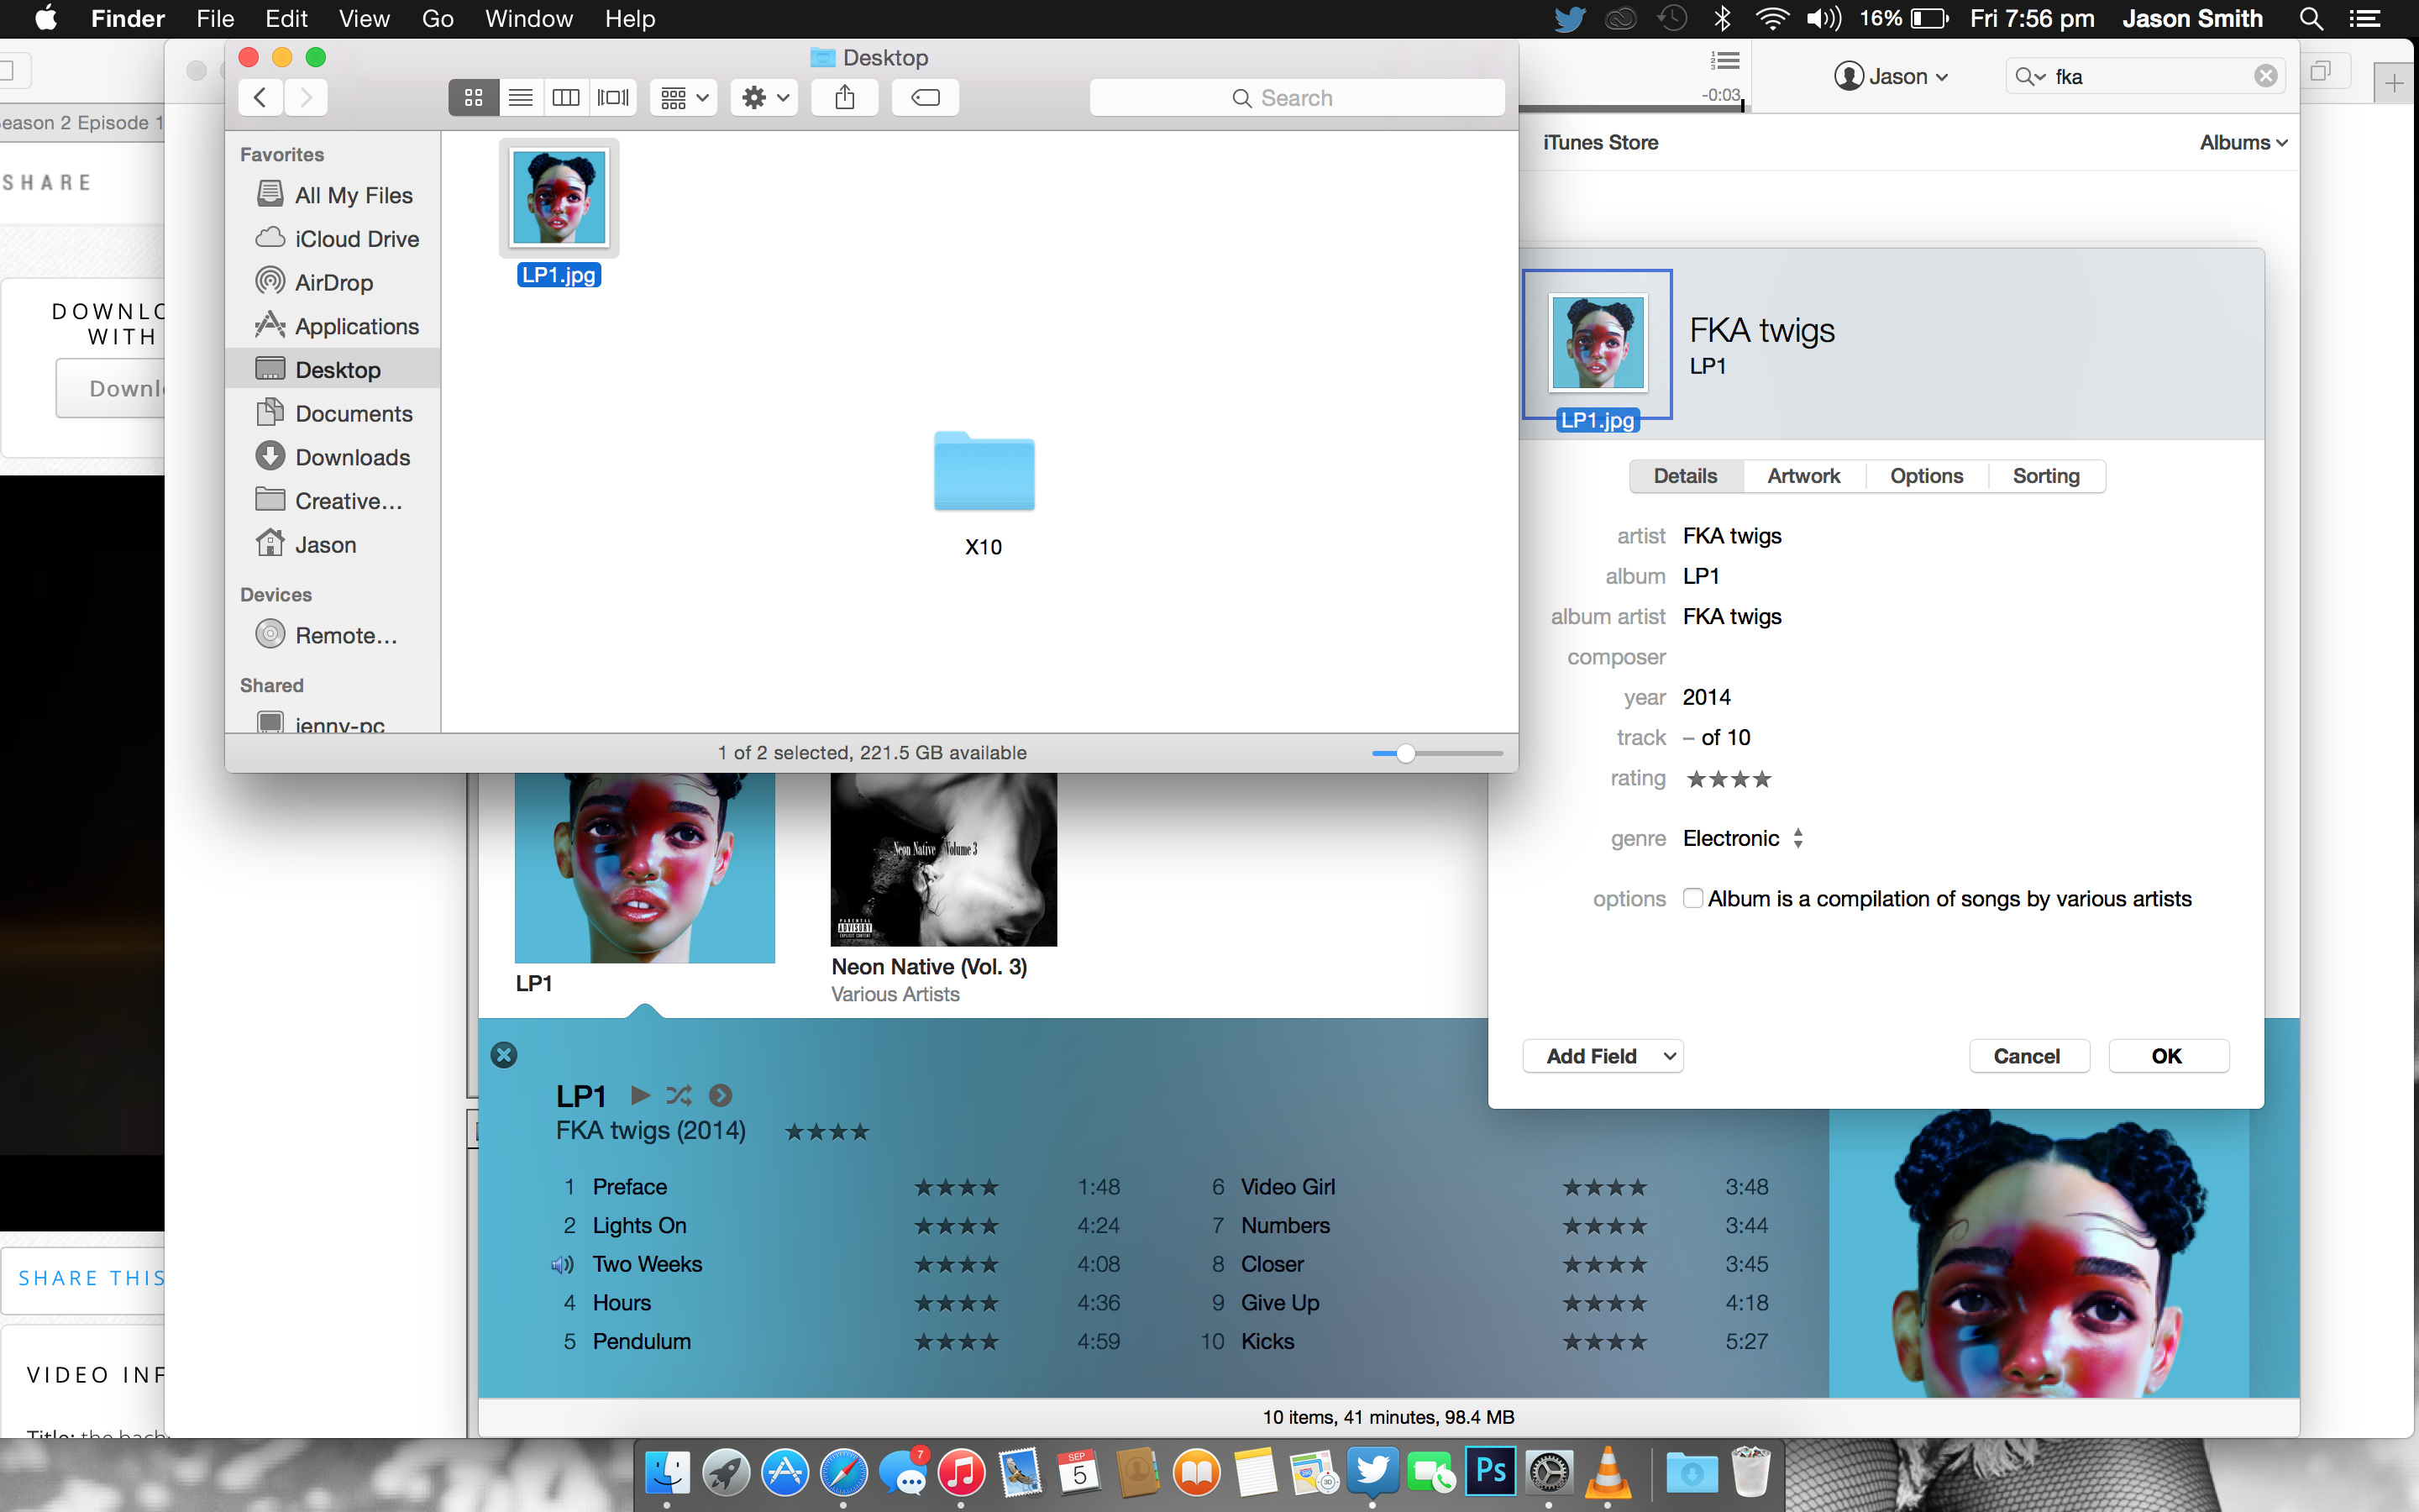The image size is (2419, 1512).
Task: Open the Go menu
Action: click(437, 19)
